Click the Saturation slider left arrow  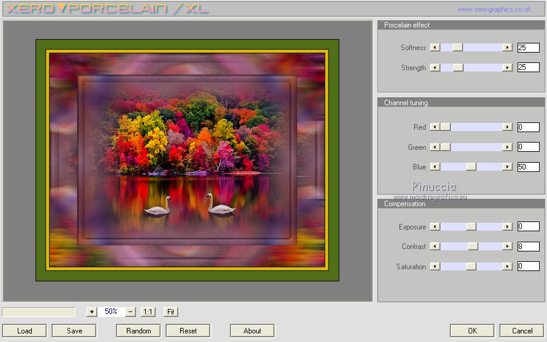point(435,267)
